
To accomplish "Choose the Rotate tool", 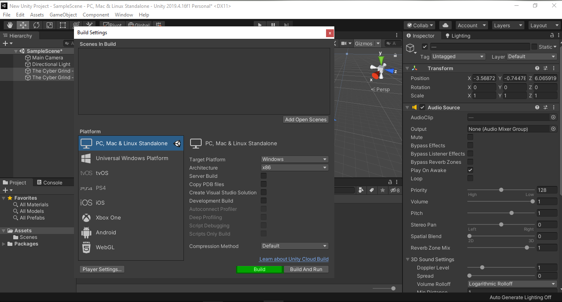I will (x=36, y=25).
